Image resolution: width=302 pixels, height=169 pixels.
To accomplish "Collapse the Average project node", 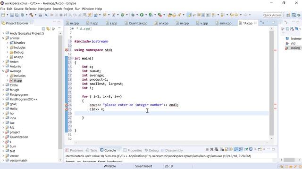I will coord(3,71).
